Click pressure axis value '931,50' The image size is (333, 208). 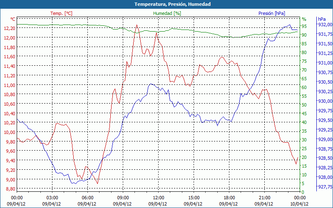[324, 44]
